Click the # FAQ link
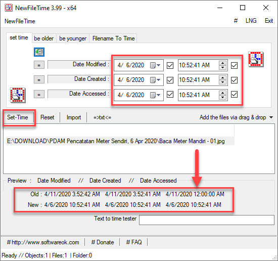Screen dimensions: 278x261 (x=134, y=242)
